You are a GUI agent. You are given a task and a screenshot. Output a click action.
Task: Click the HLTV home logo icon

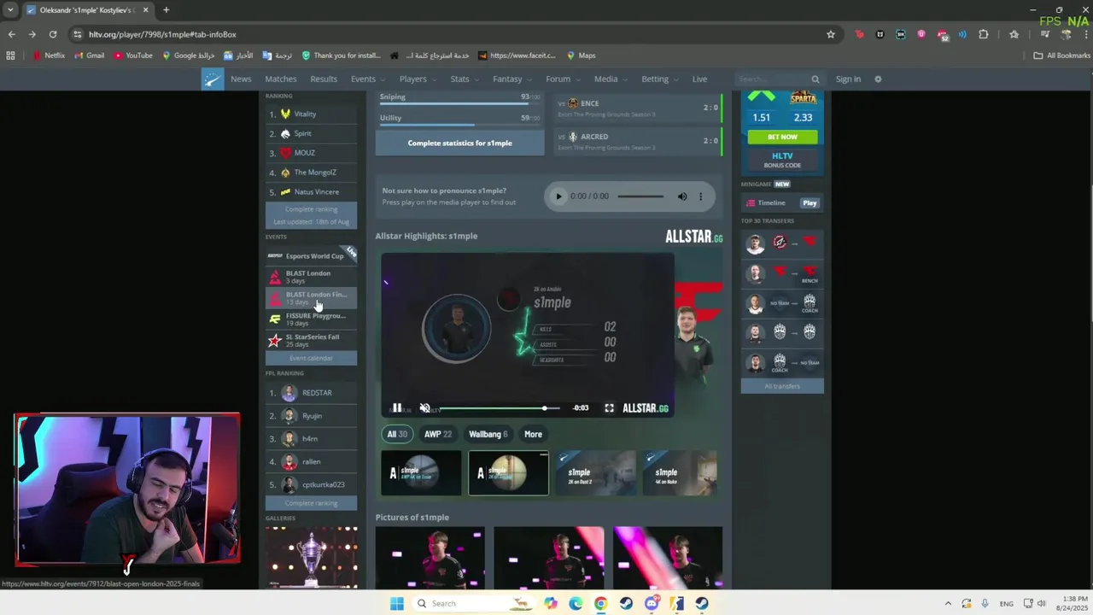coord(213,79)
